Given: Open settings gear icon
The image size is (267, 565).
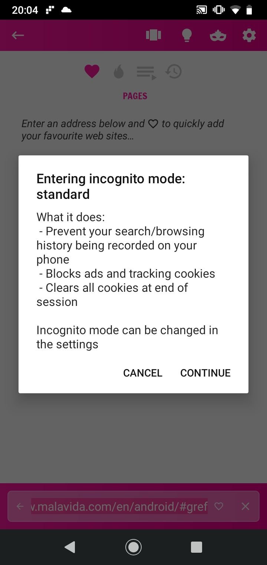Looking at the screenshot, I should click(x=249, y=35).
